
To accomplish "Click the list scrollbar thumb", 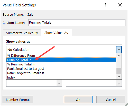I will click(119, 71).
